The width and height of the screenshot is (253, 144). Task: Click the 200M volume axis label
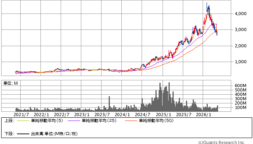[241, 103]
